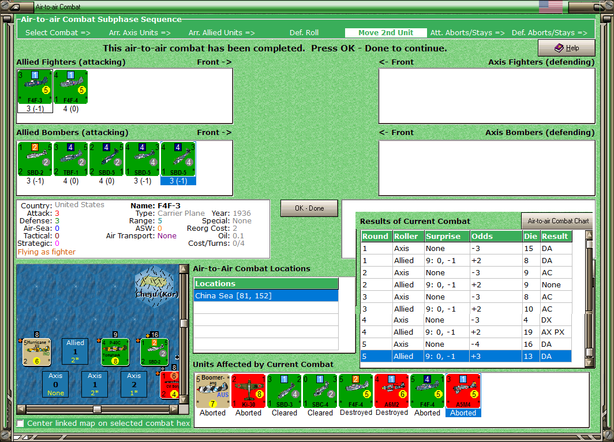Select the F4F-3 fighter counter in Allied Fighters

pyautogui.click(x=35, y=87)
